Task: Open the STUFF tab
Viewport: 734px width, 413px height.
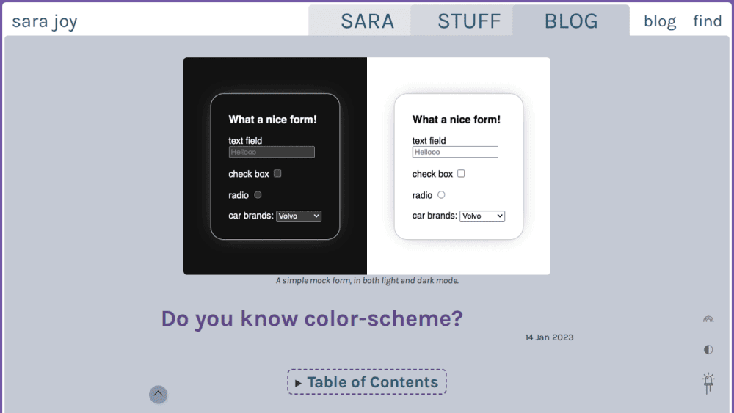Action: (462, 21)
